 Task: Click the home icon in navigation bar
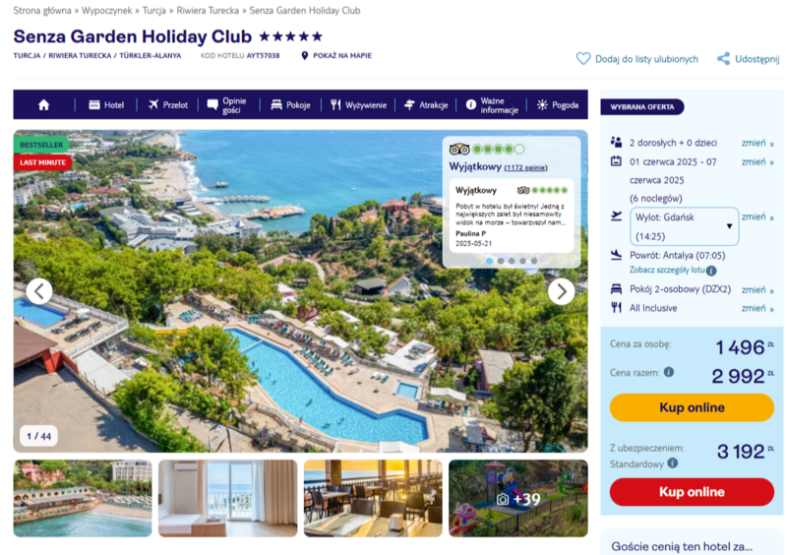coord(43,104)
